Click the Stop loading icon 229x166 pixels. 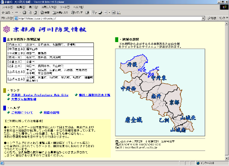pos(24,13)
